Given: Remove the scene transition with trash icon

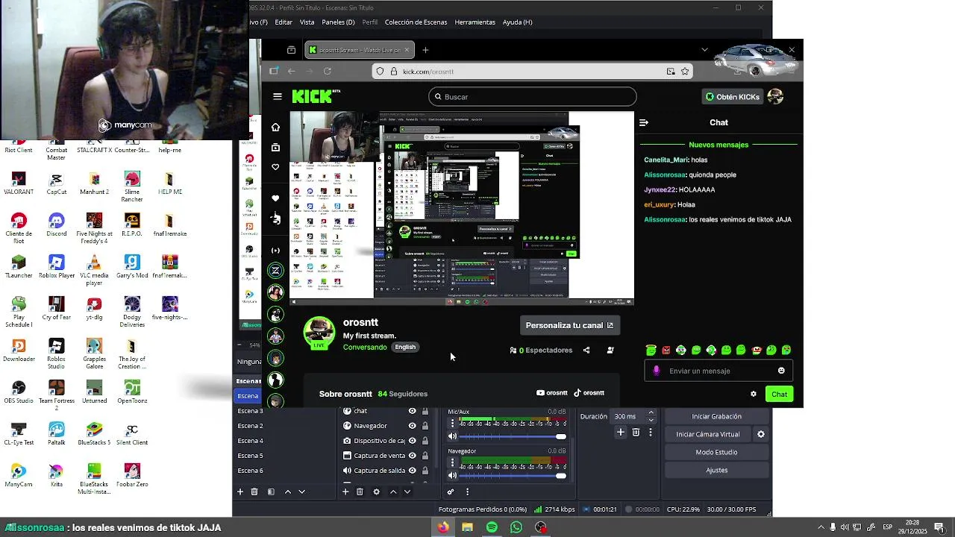Looking at the screenshot, I should click(636, 432).
